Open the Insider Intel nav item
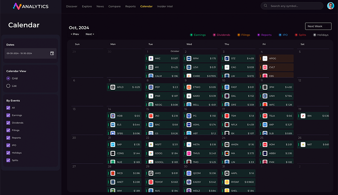Screen dimensions: 338x195 tap(165, 6)
